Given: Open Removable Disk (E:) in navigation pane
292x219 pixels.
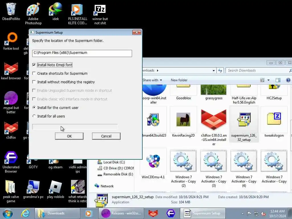Looking at the screenshot, I should click(x=115, y=174).
